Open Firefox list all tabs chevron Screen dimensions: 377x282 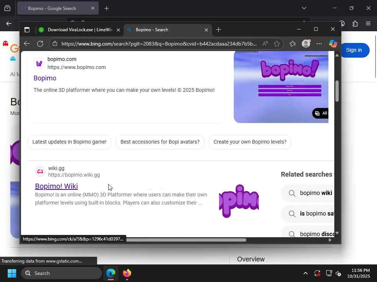point(304,8)
